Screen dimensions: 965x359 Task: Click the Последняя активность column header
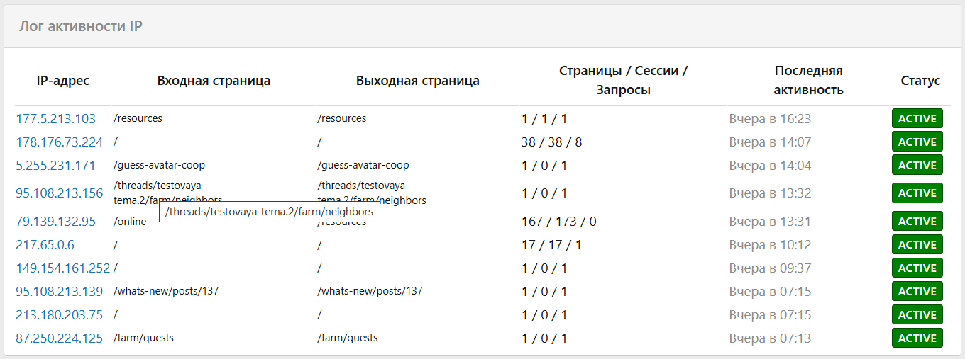pyautogui.click(x=808, y=81)
